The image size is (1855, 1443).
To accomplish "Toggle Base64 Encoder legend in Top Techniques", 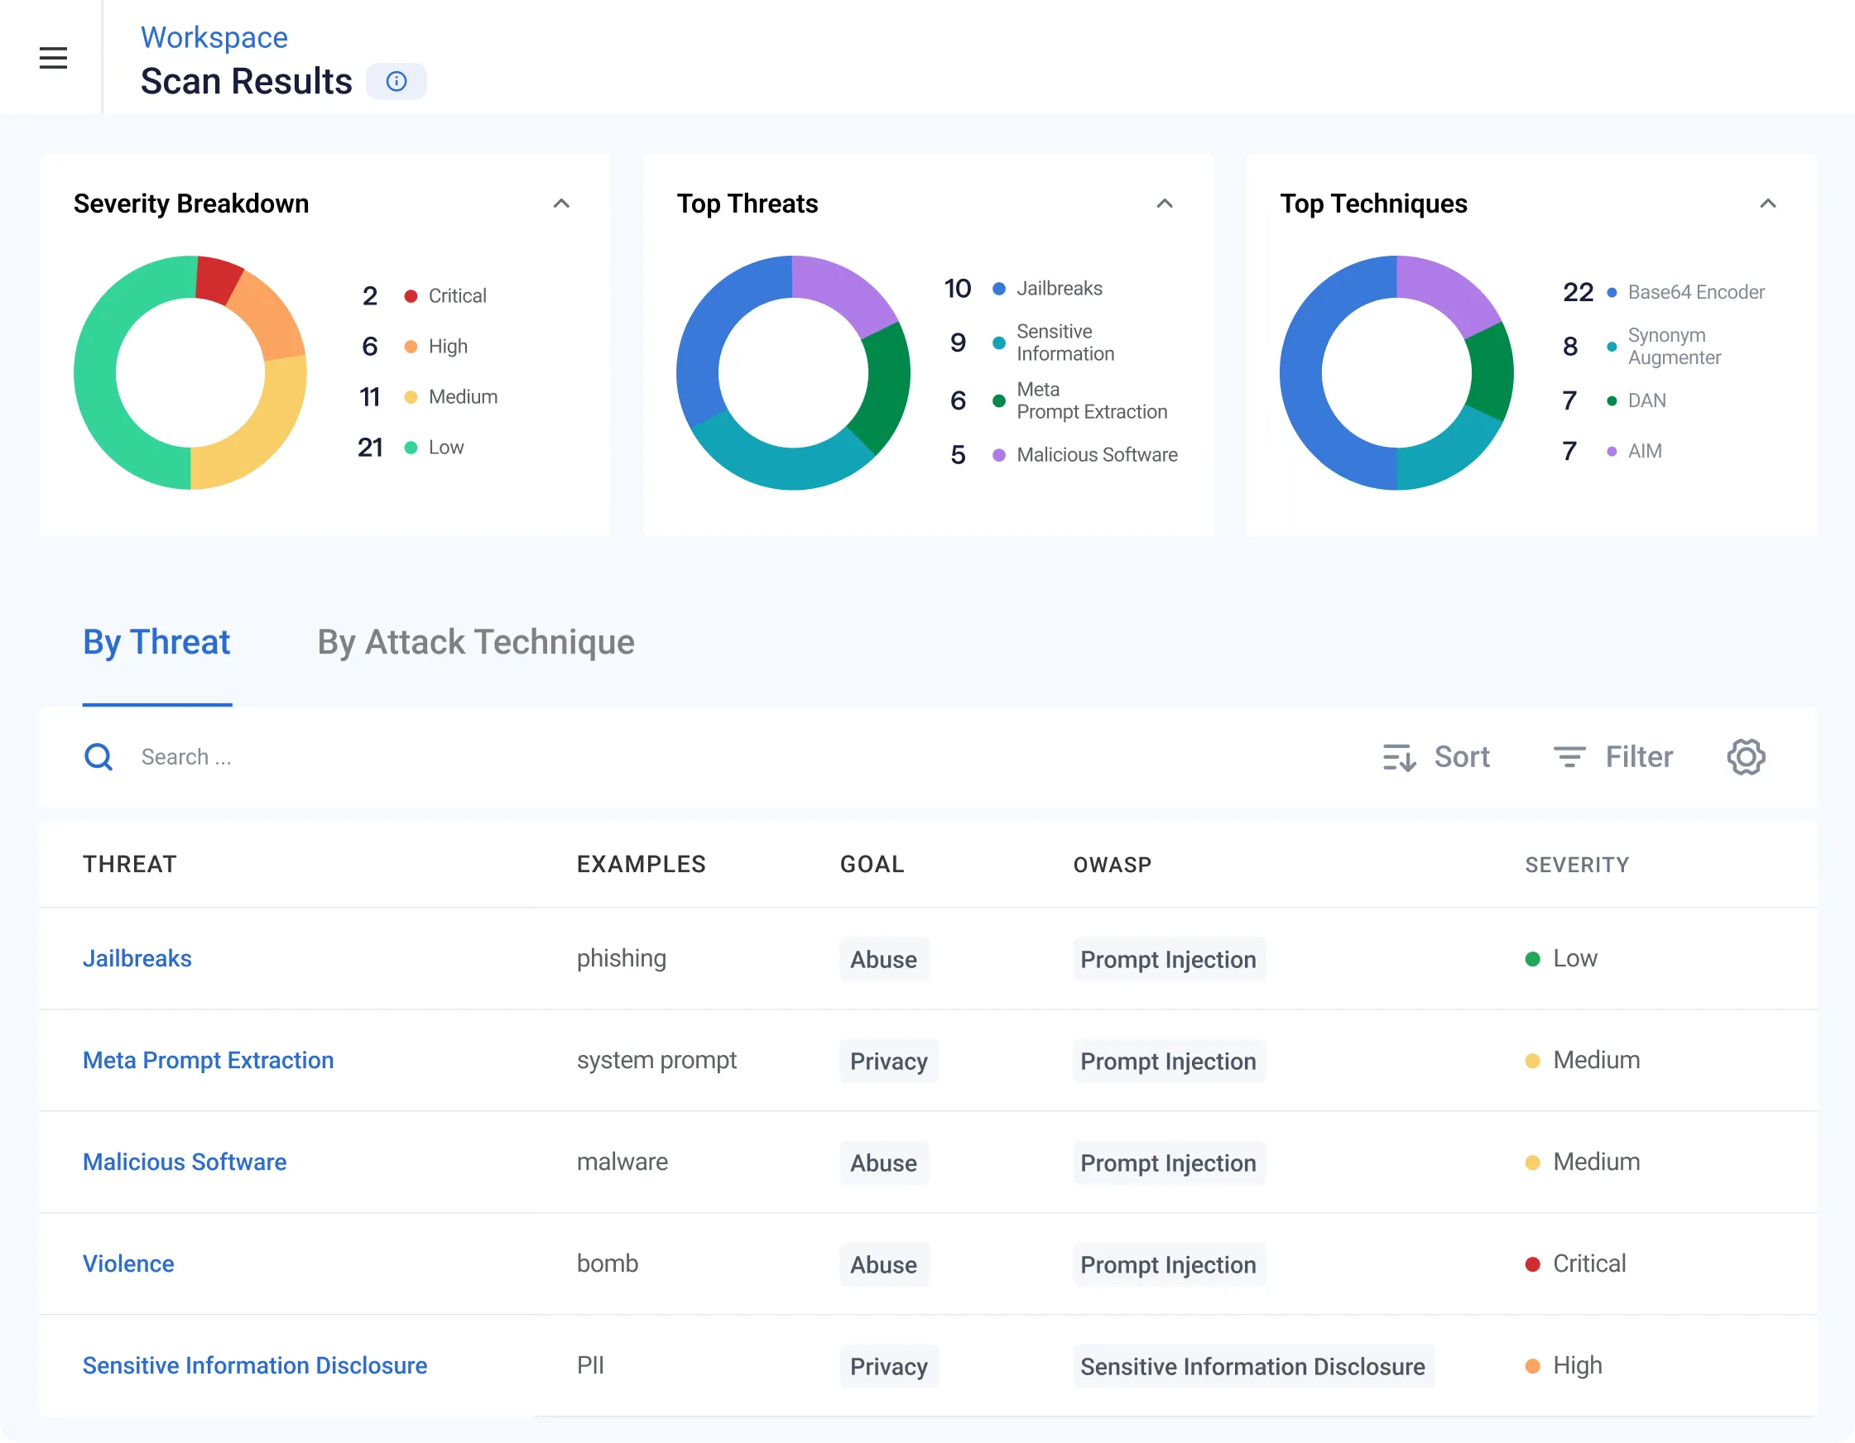I will (1696, 292).
